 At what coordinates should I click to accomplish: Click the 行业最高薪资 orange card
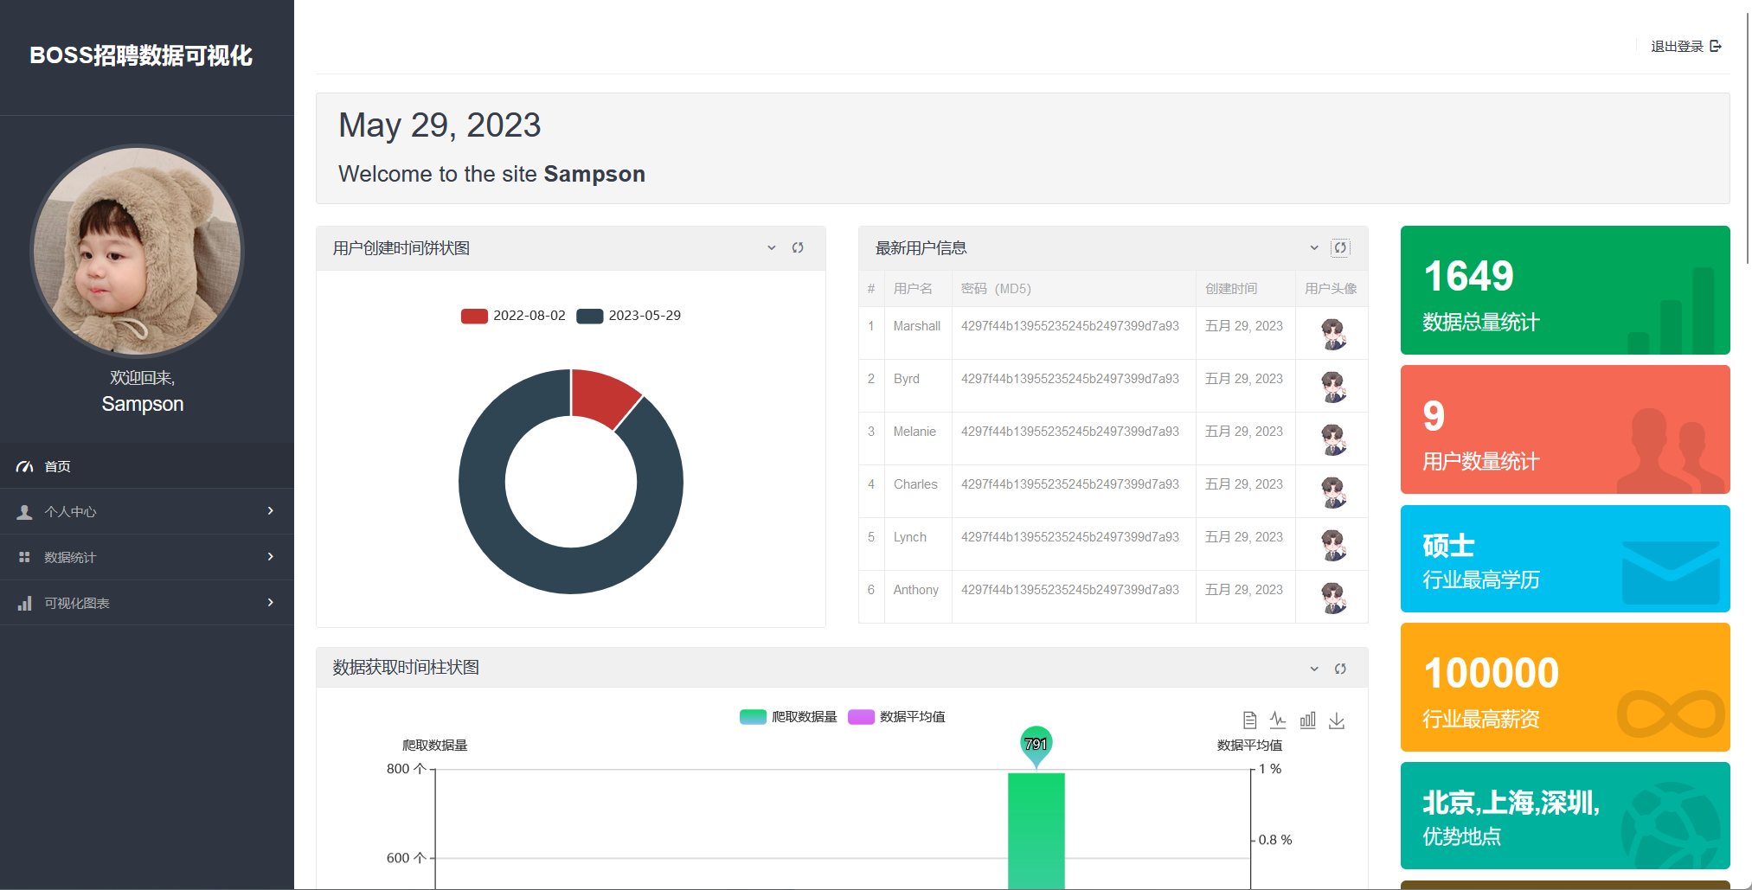[x=1565, y=687]
